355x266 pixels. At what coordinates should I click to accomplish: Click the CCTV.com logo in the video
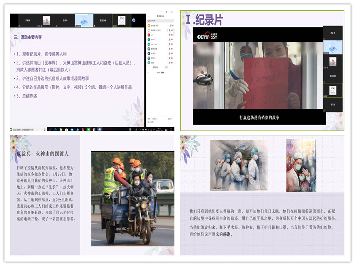click(x=207, y=36)
